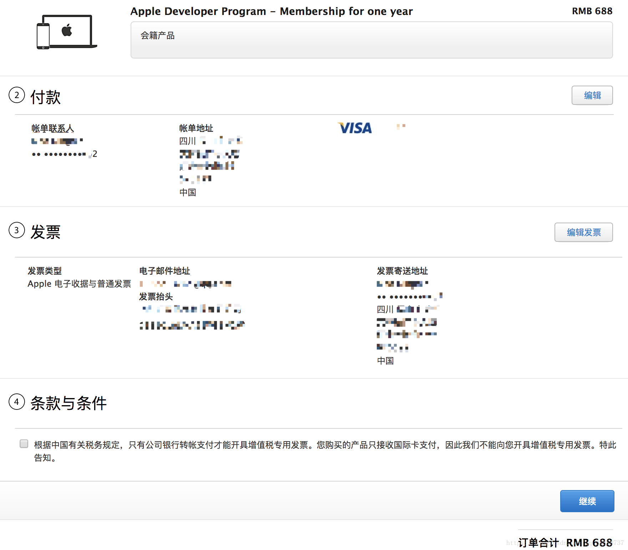Click the step 2 circled number icon
This screenshot has height=550, width=628.
[17, 95]
